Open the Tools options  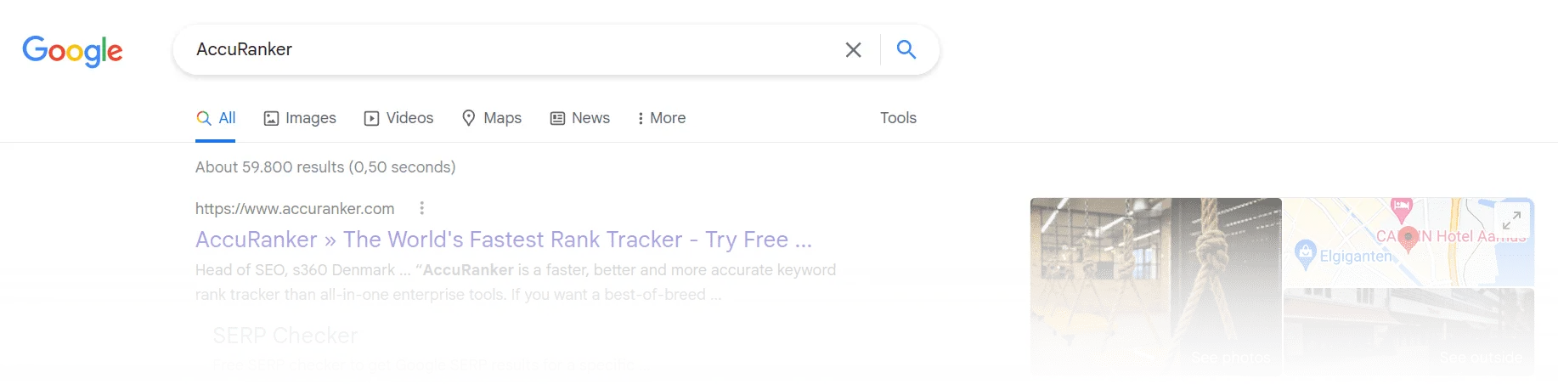(898, 118)
